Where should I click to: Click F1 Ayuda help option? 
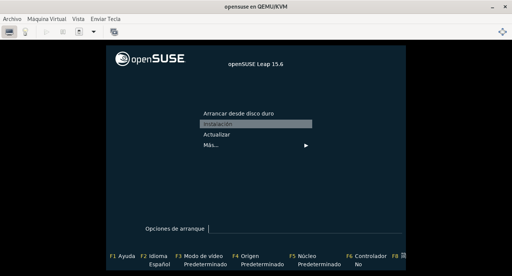pyautogui.click(x=123, y=256)
